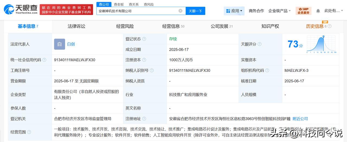Click the 73分 score value
The image size is (347, 142).
click(295, 44)
